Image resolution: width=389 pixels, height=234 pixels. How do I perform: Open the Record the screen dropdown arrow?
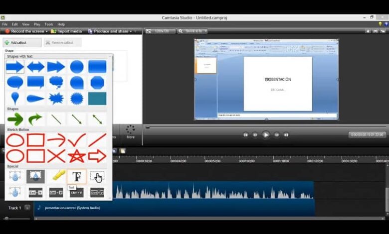(46, 31)
